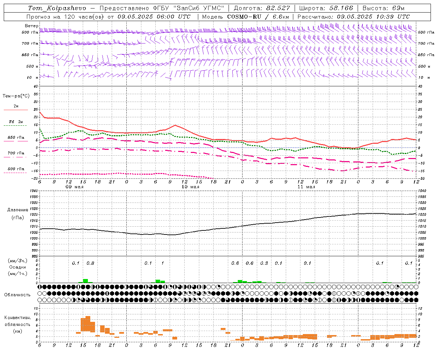Click the 'Долгота: 82.527' value
This screenshot has height=348, width=436.
pos(262,8)
